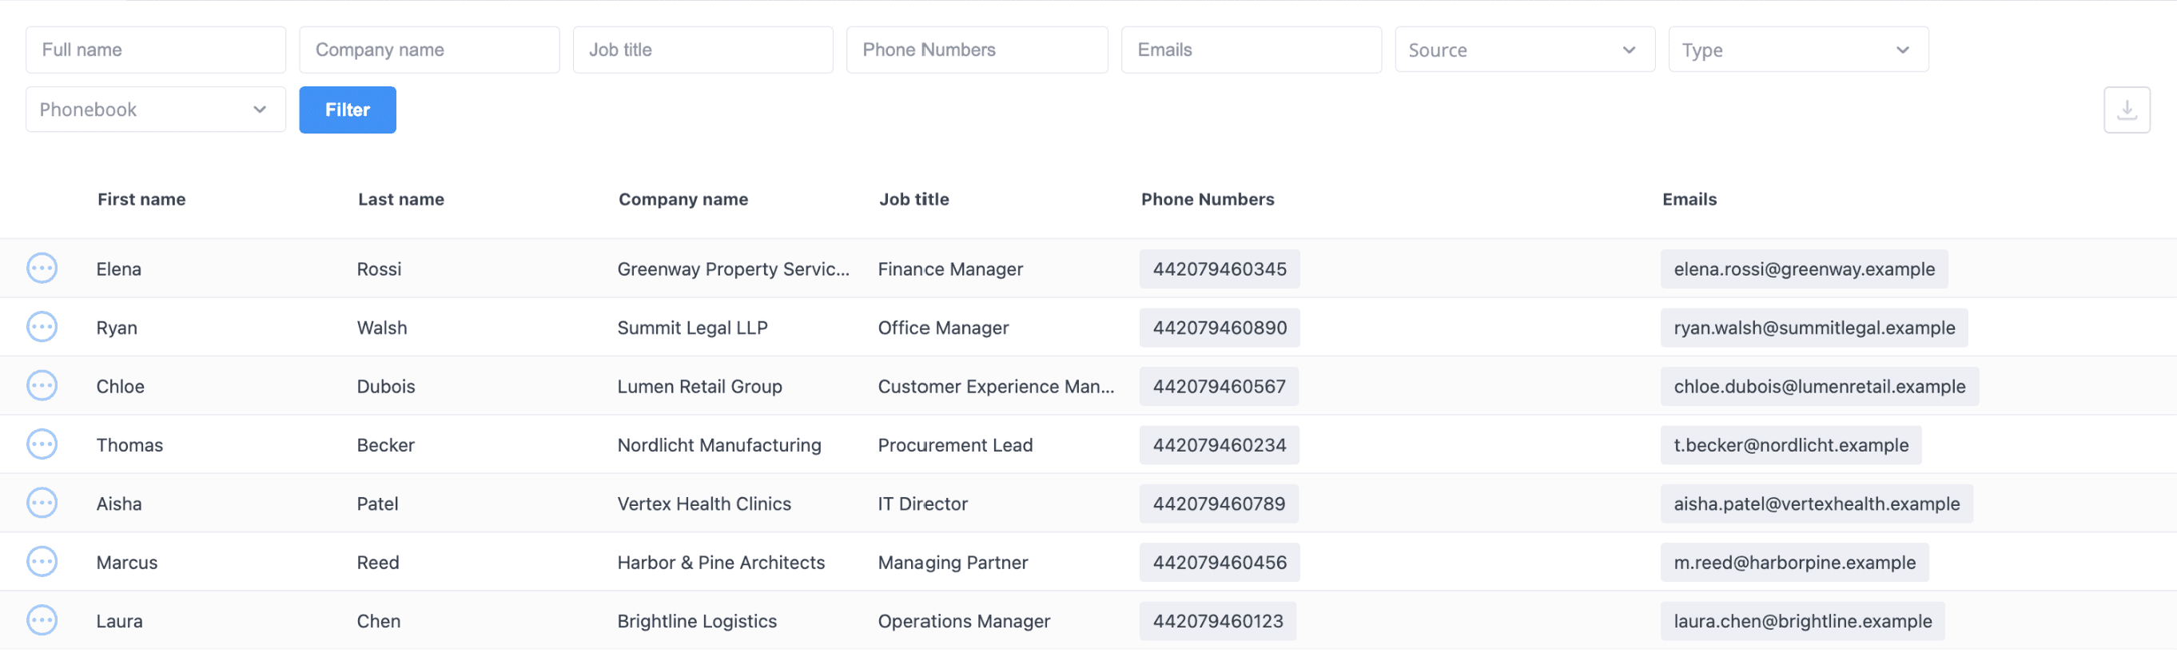2177x661 pixels.
Task: Select the First name column header
Action: click(141, 200)
